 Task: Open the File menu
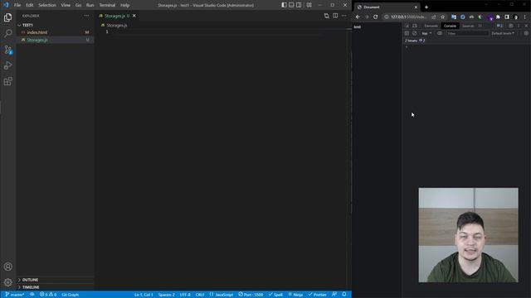click(17, 5)
